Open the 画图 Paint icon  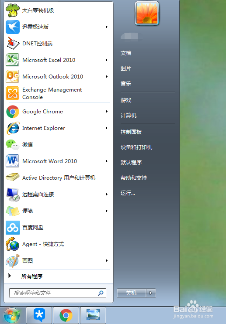tap(13, 261)
